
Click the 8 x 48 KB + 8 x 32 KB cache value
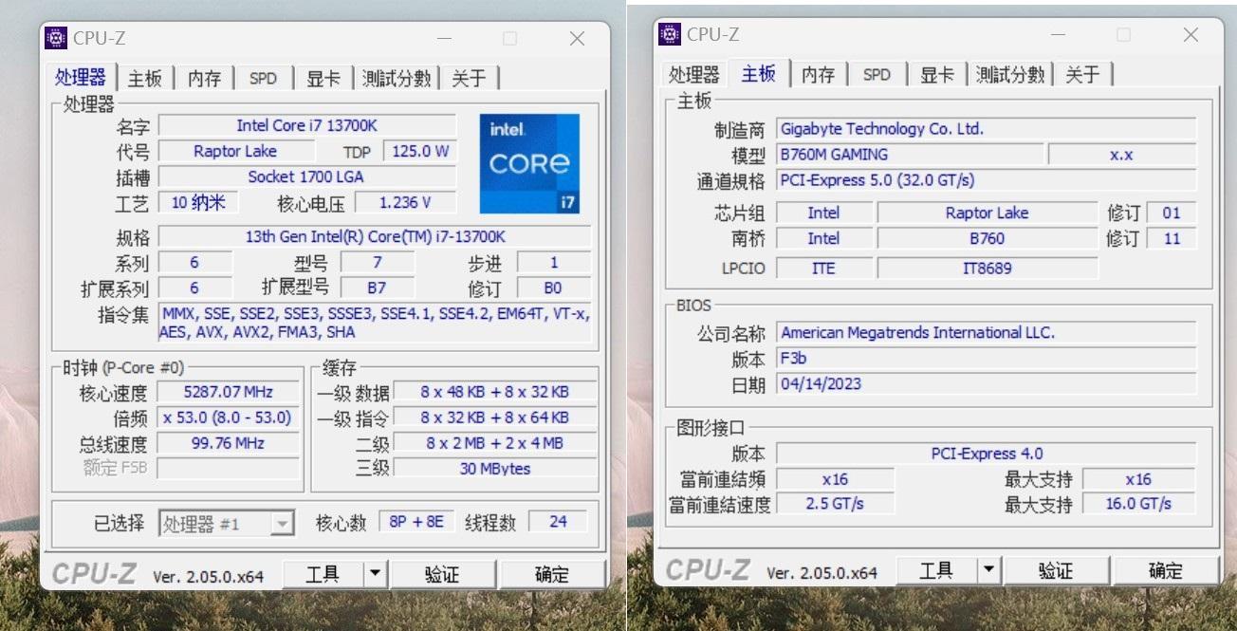coord(495,392)
